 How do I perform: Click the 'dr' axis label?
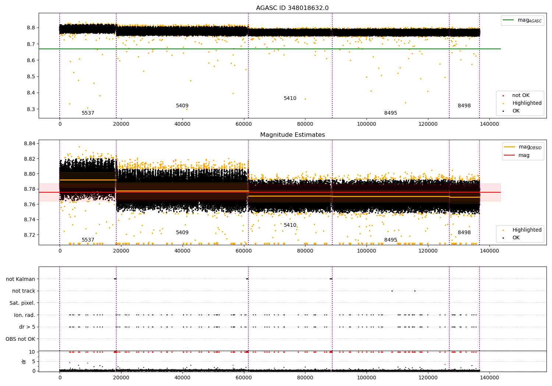tap(24, 361)
